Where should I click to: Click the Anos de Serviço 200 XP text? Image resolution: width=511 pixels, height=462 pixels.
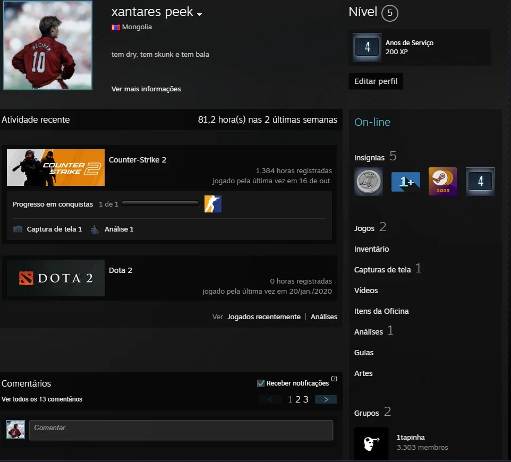410,47
